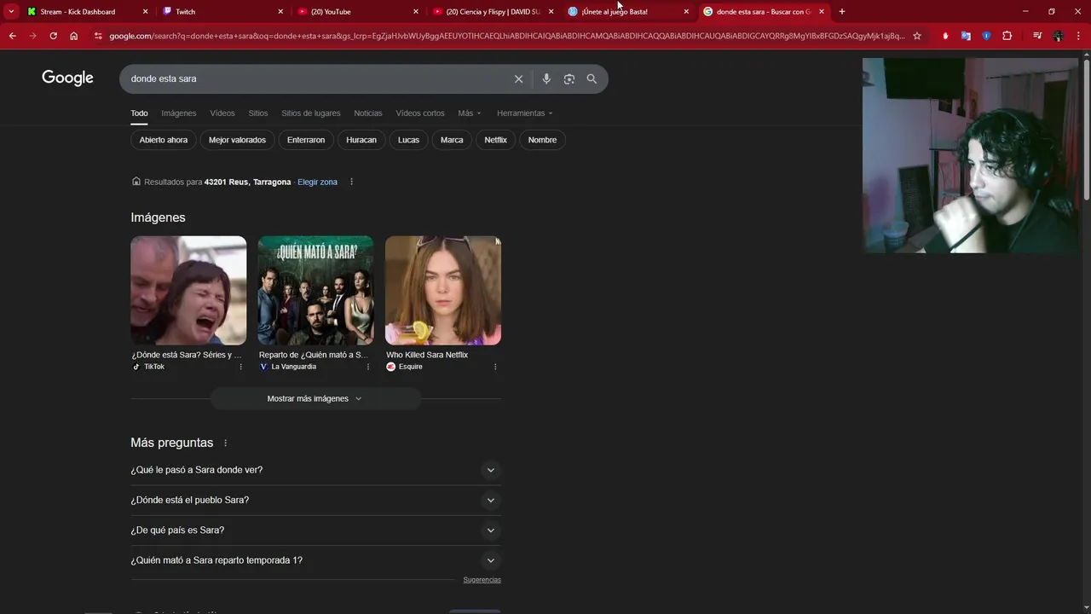Click the search box with donde esta sara
The height and width of the screenshot is (614, 1091).
tap(315, 78)
